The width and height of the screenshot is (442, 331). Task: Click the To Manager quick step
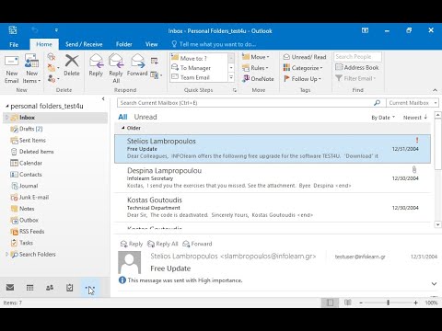point(199,67)
